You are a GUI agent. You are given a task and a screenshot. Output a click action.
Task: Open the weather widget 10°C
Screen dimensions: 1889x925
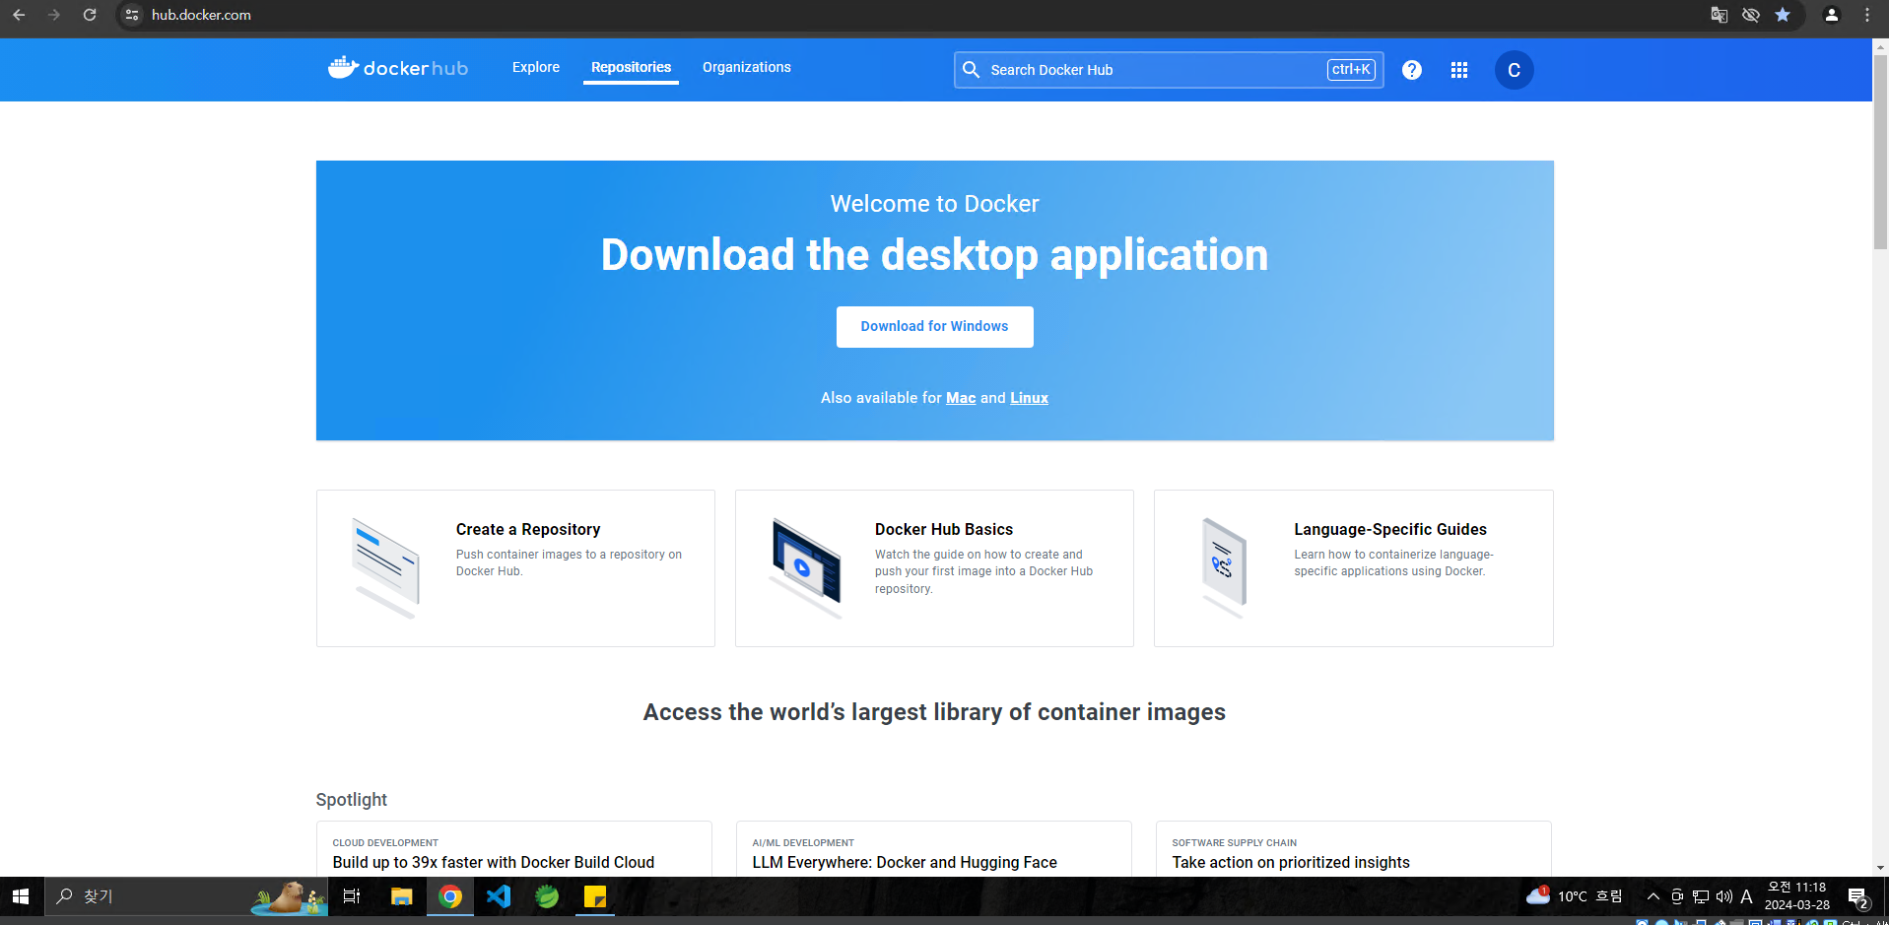(1574, 896)
